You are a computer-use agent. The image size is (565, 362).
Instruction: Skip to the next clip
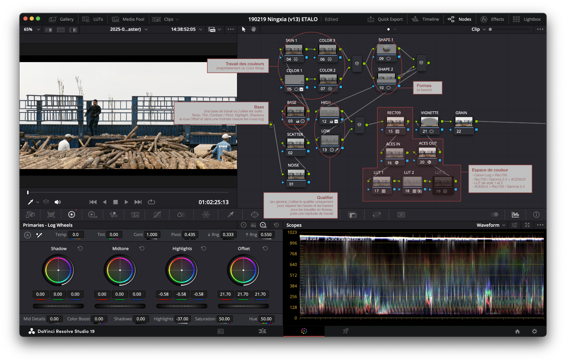[138, 202]
